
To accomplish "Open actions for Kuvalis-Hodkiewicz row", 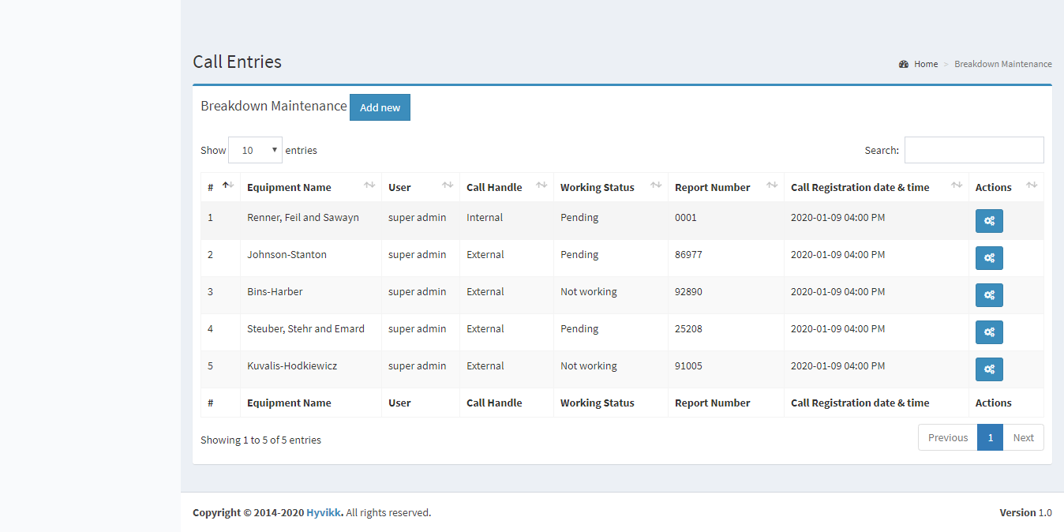I will click(x=989, y=369).
